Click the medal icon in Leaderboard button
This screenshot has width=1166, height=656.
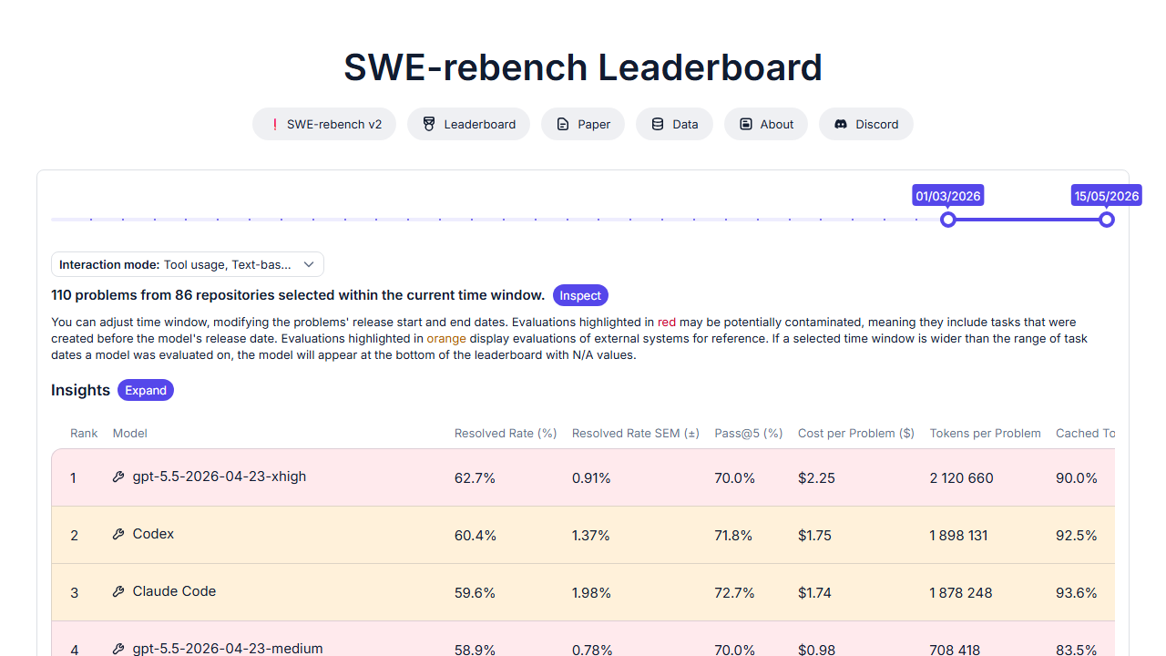pos(429,124)
